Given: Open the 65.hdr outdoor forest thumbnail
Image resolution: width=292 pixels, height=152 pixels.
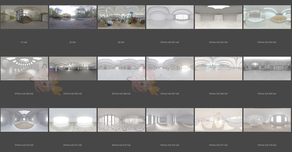Looking at the screenshot, I should [x=73, y=17].
